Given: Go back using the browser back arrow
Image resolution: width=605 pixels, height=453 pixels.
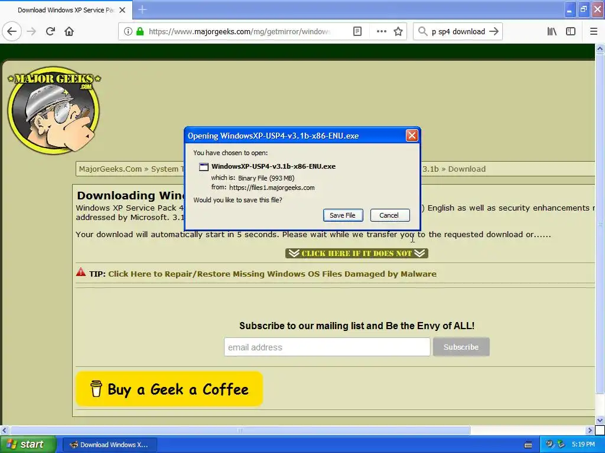Looking at the screenshot, I should click(x=12, y=32).
